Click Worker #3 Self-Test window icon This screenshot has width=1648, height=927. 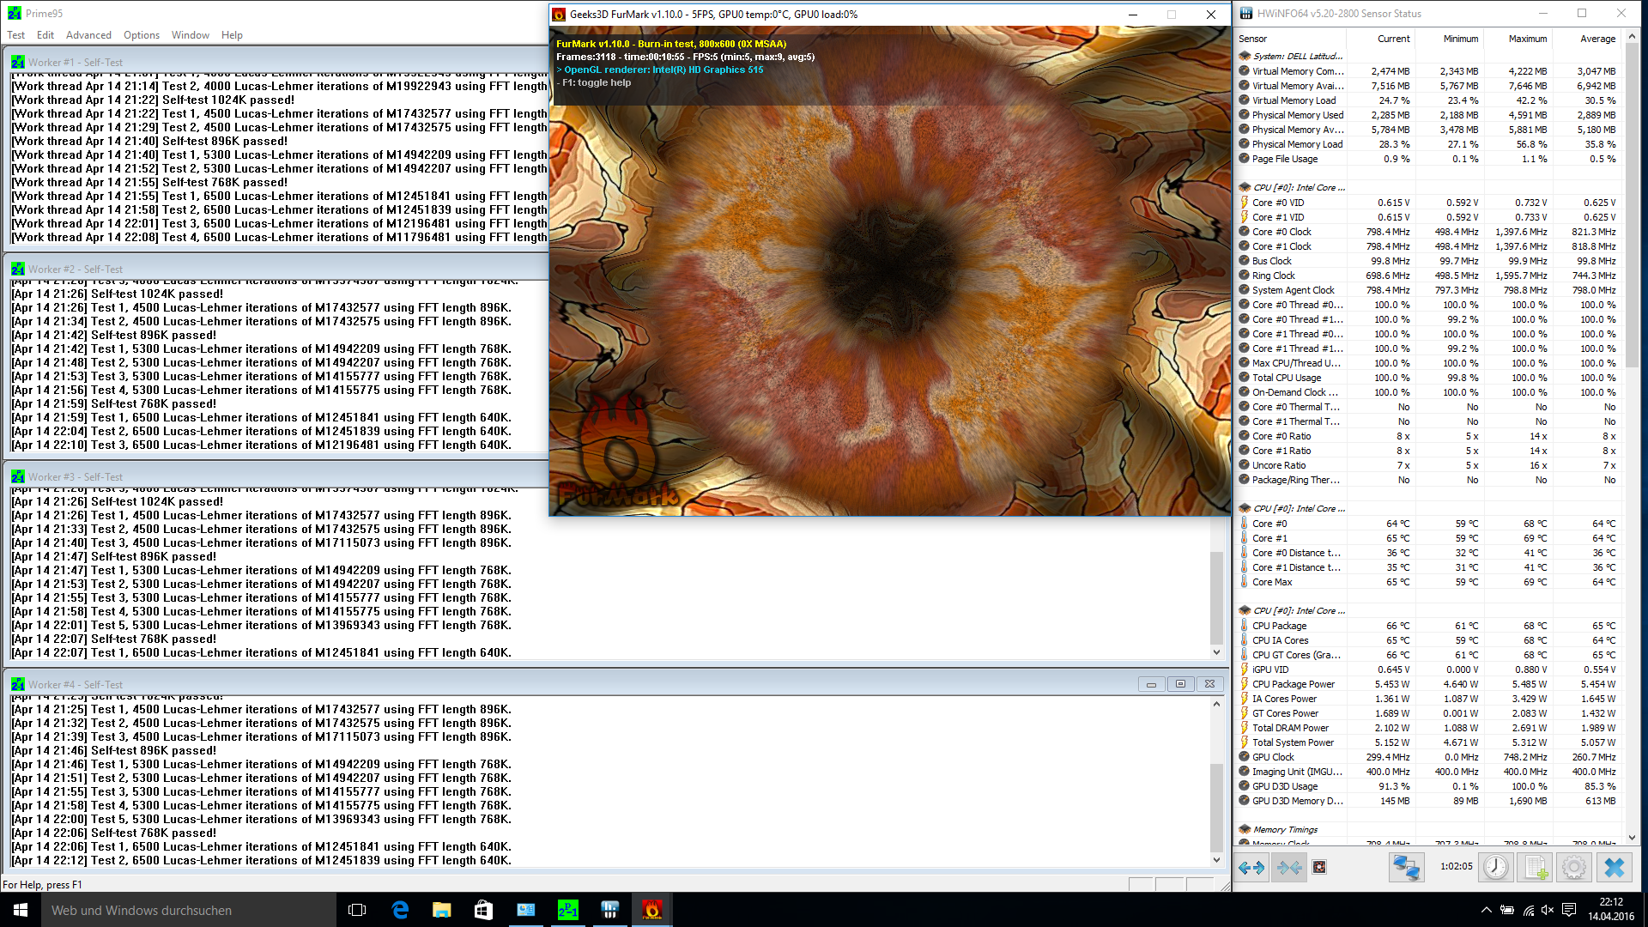[x=18, y=476]
